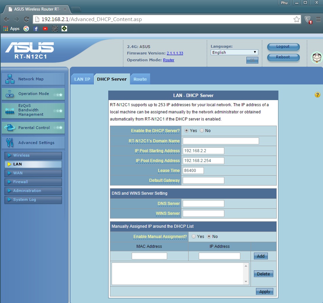Select Yes for Enable Manual Assignment
Image resolution: width=323 pixels, height=303 pixels.
pyautogui.click(x=194, y=236)
